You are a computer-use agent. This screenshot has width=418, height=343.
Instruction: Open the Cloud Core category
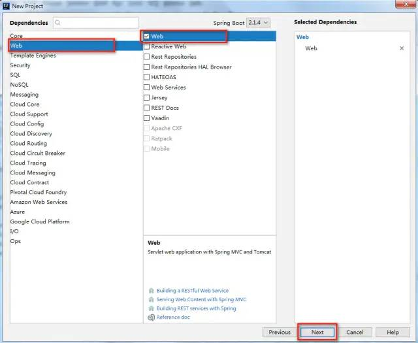click(76, 105)
